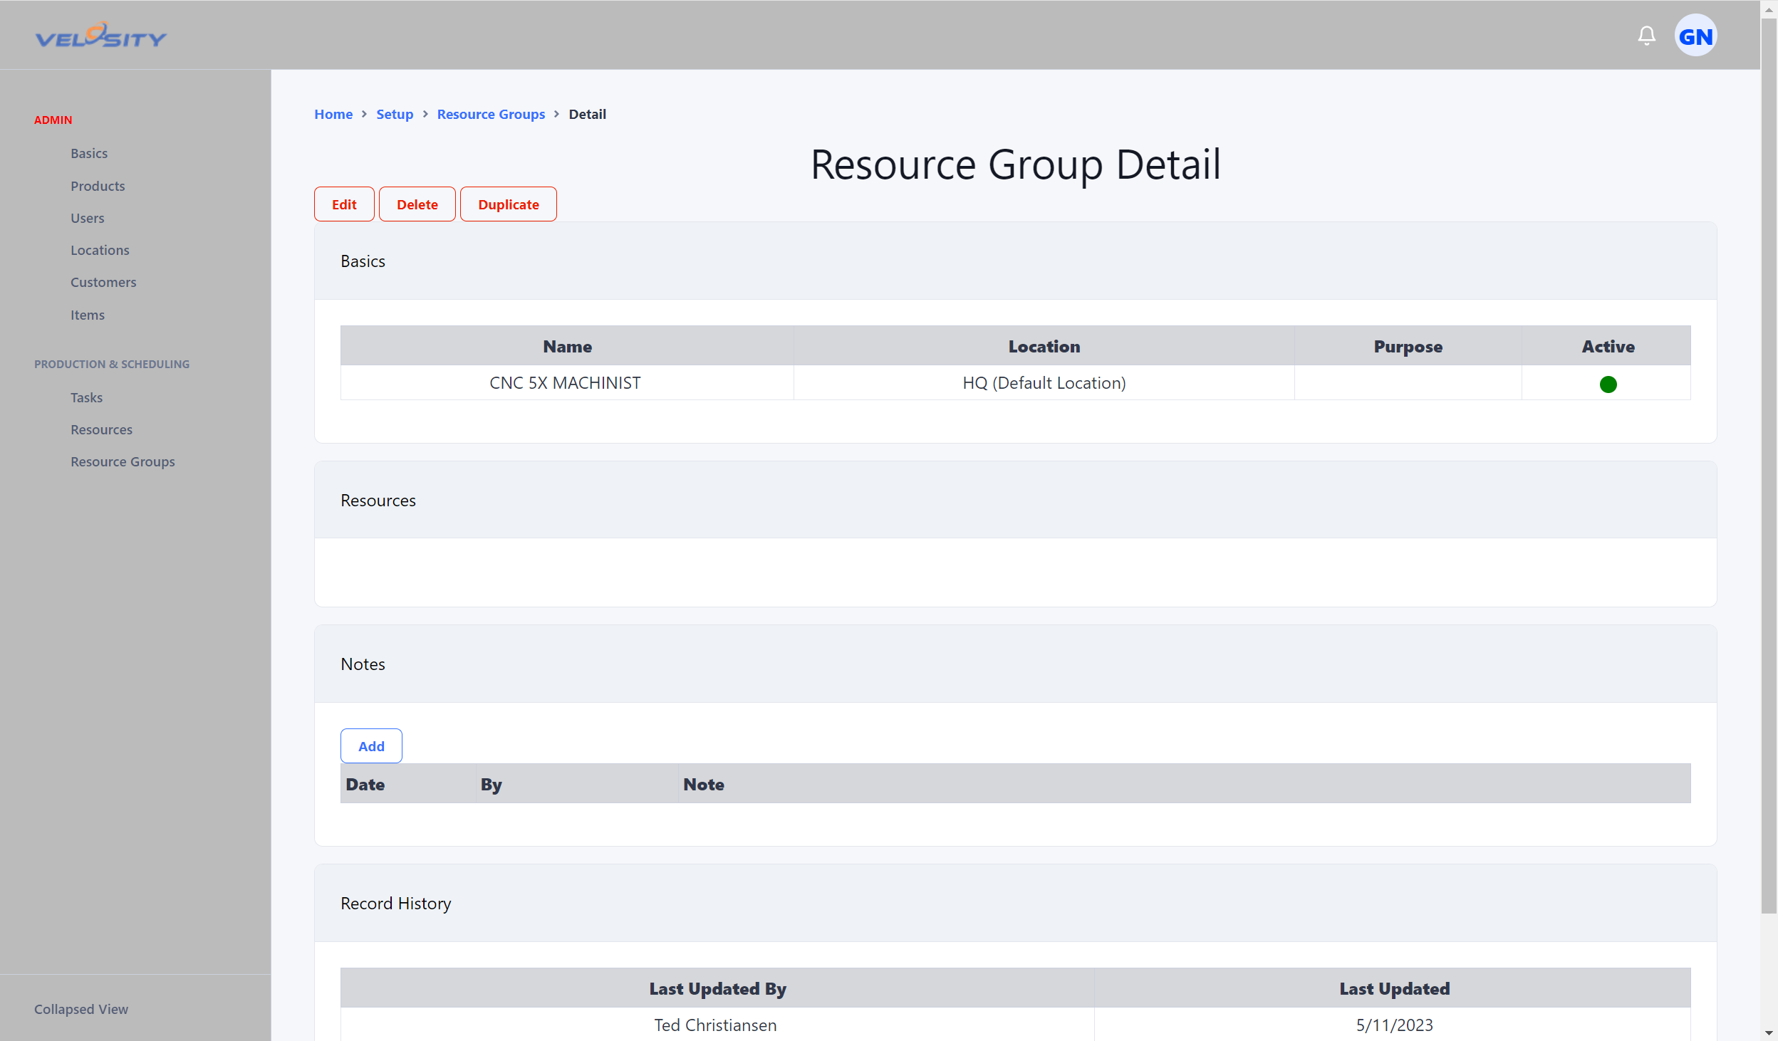
Task: Open Resource Groups breadcrumb link
Action: [x=491, y=114]
